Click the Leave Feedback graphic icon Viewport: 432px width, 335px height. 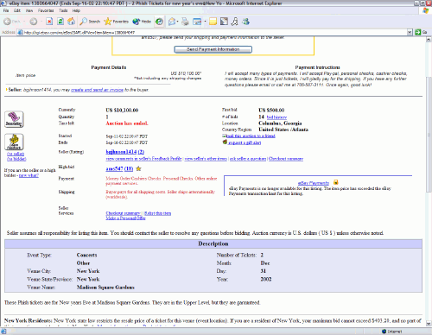tap(14, 142)
